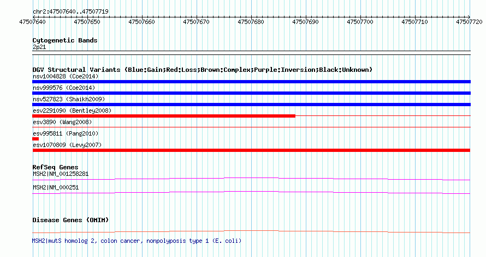Click the 2p21 band label
This screenshot has height=257, width=486.
pos(39,47)
